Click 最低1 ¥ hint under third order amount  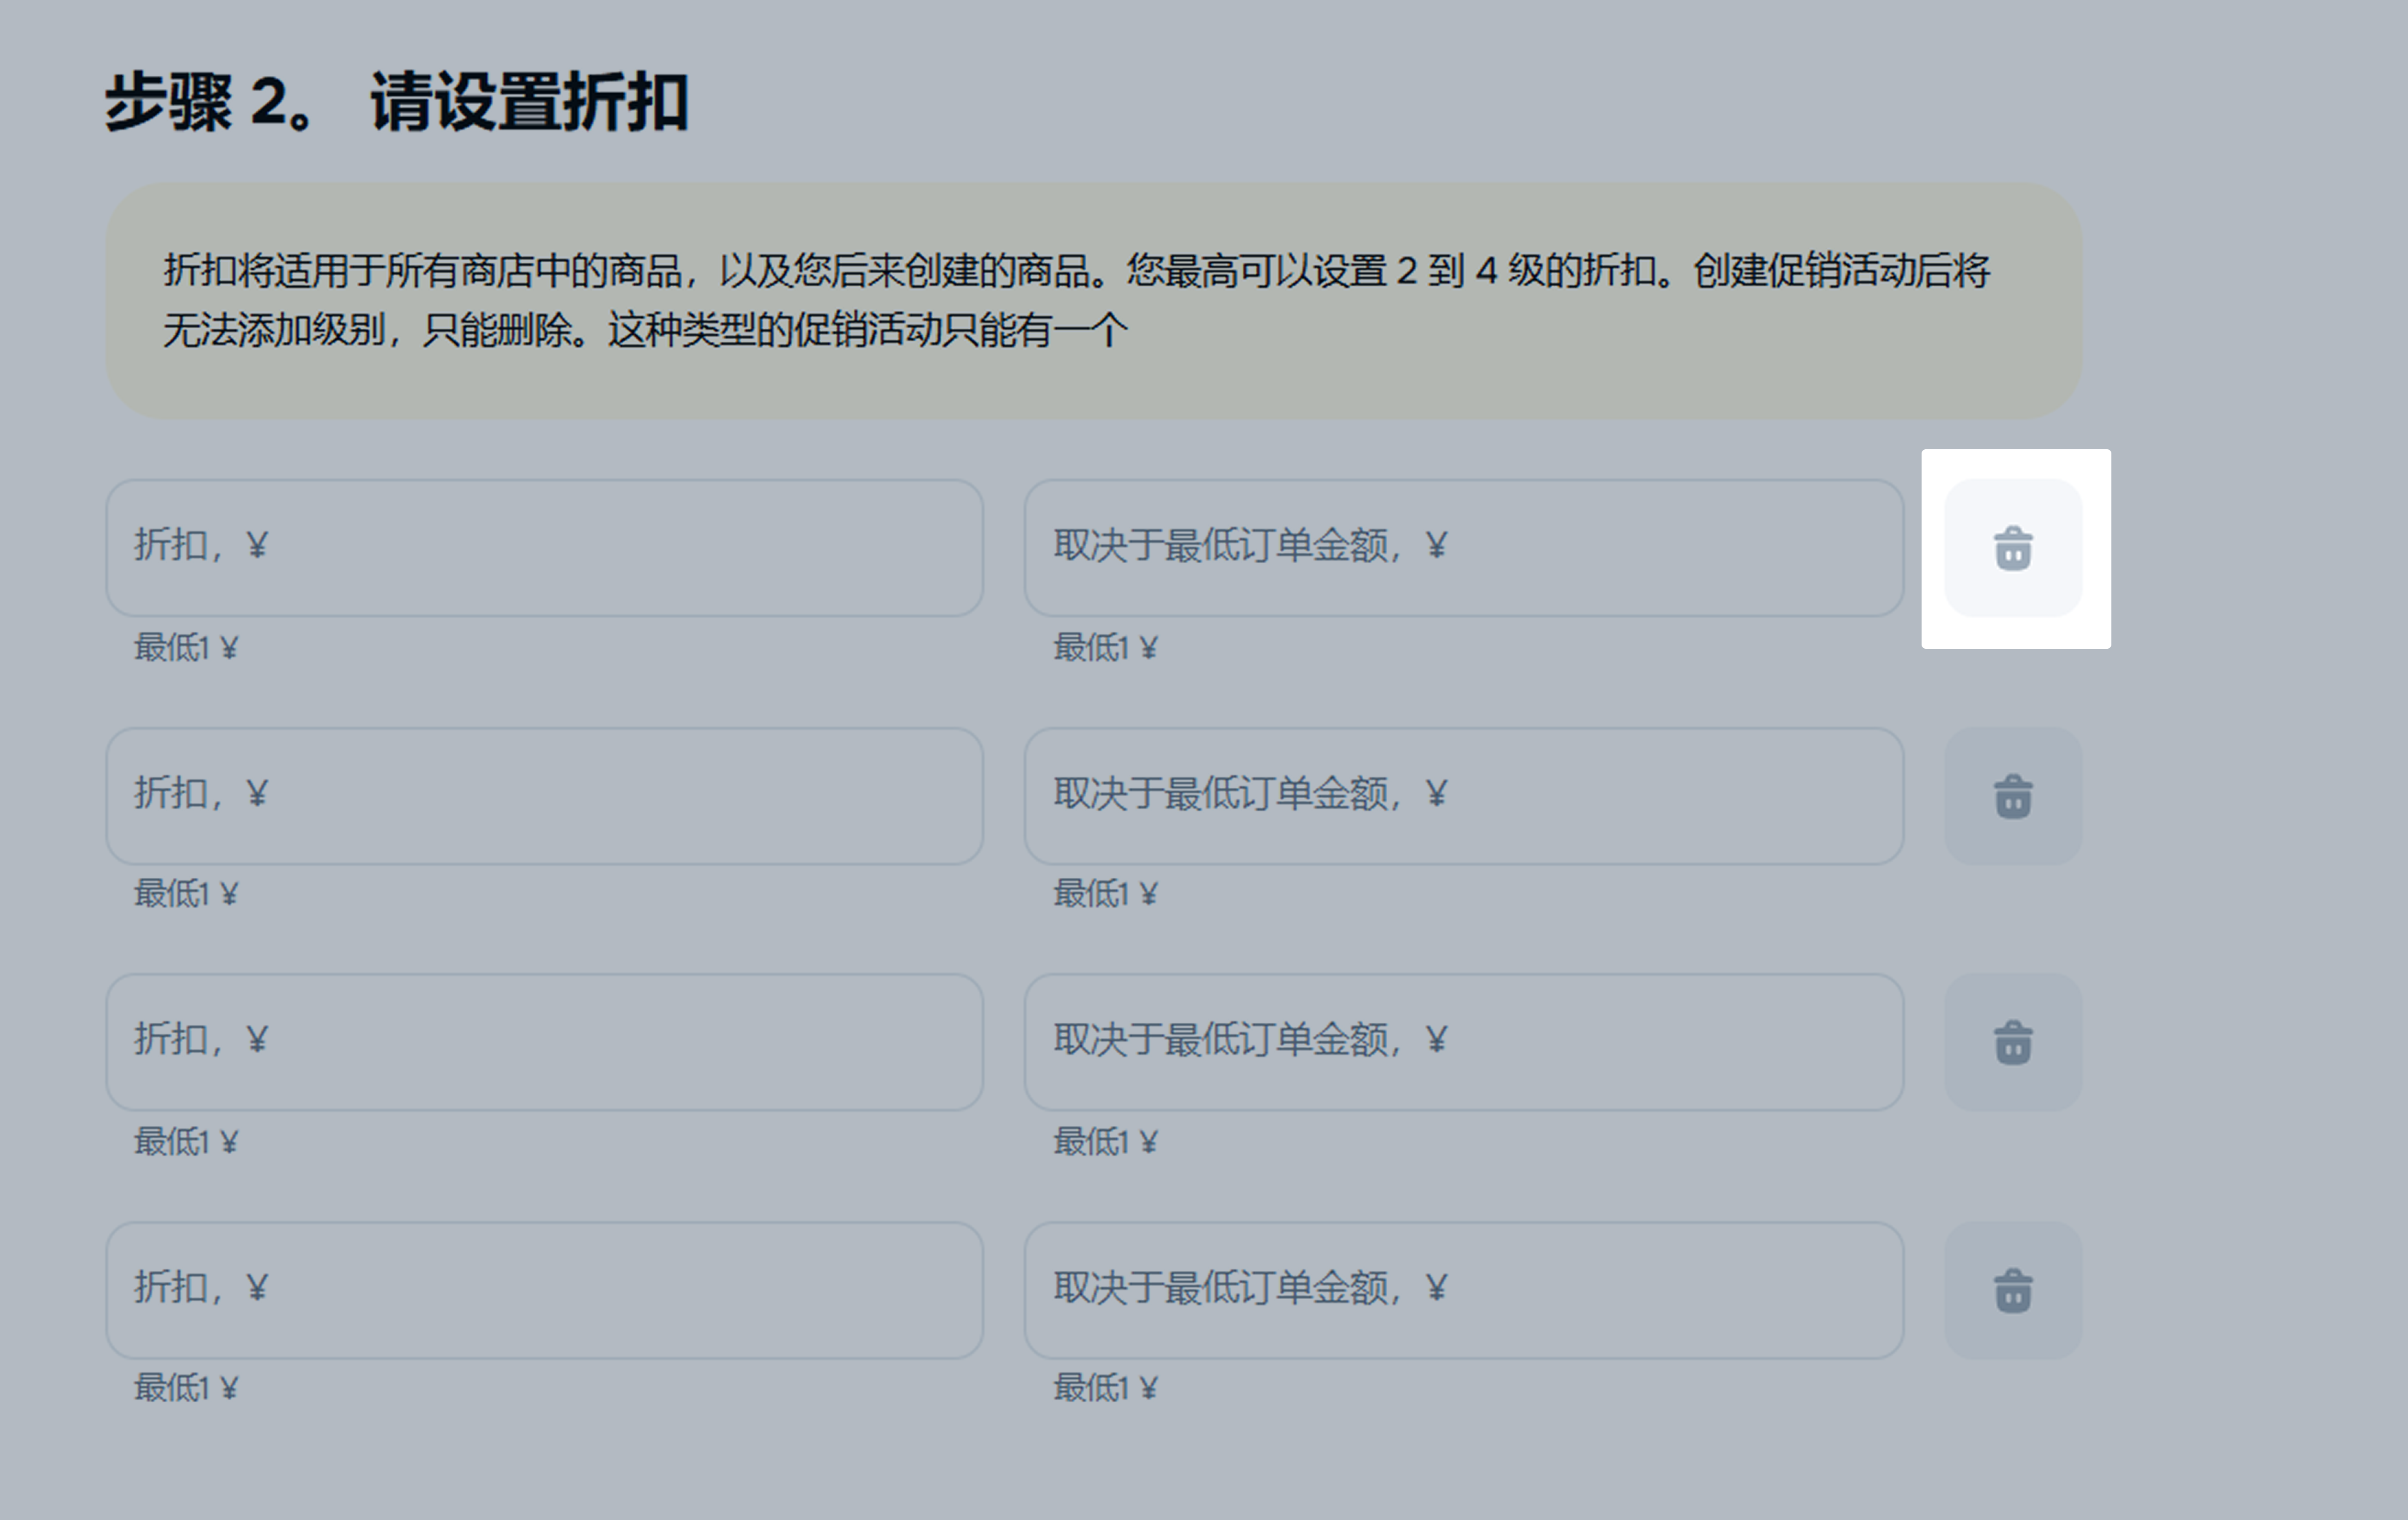click(x=1105, y=1142)
